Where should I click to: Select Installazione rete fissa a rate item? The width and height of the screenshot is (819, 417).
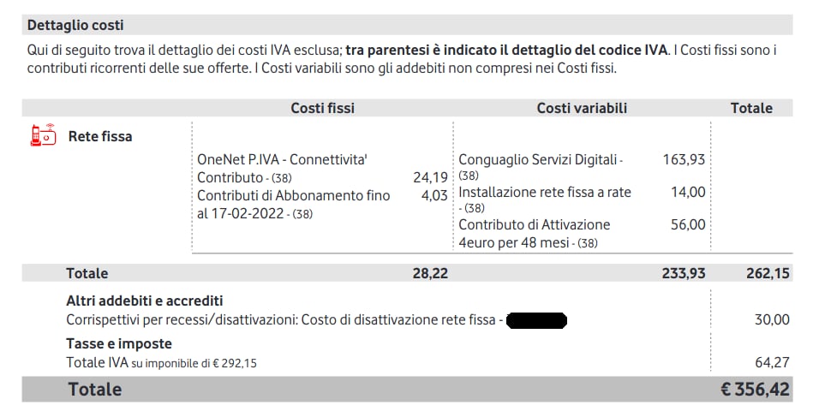pyautogui.click(x=544, y=193)
